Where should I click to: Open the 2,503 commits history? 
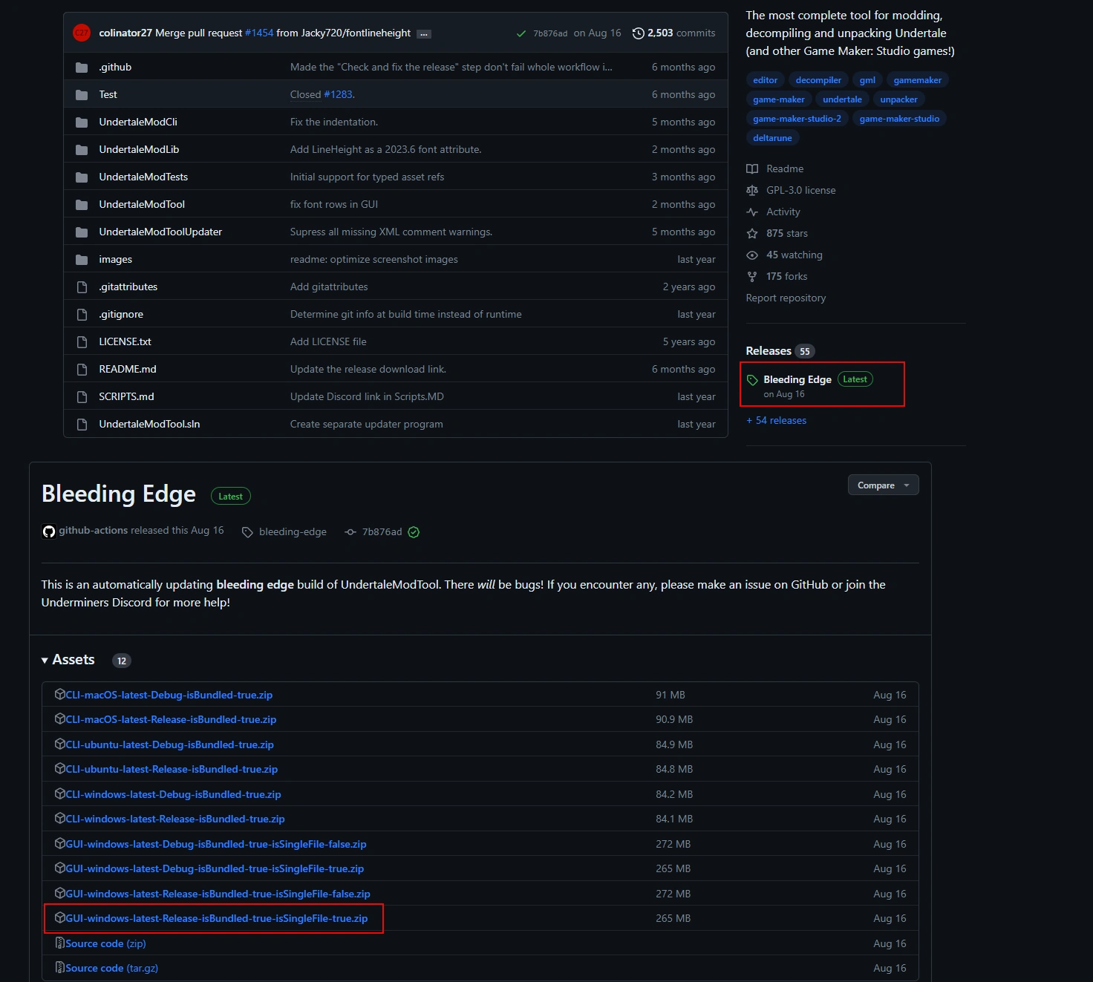point(674,33)
